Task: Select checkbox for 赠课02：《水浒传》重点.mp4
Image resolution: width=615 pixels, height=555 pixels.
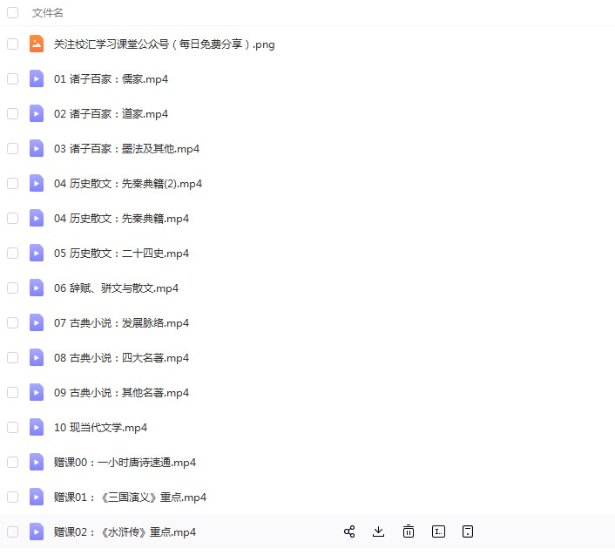Action: 12,531
